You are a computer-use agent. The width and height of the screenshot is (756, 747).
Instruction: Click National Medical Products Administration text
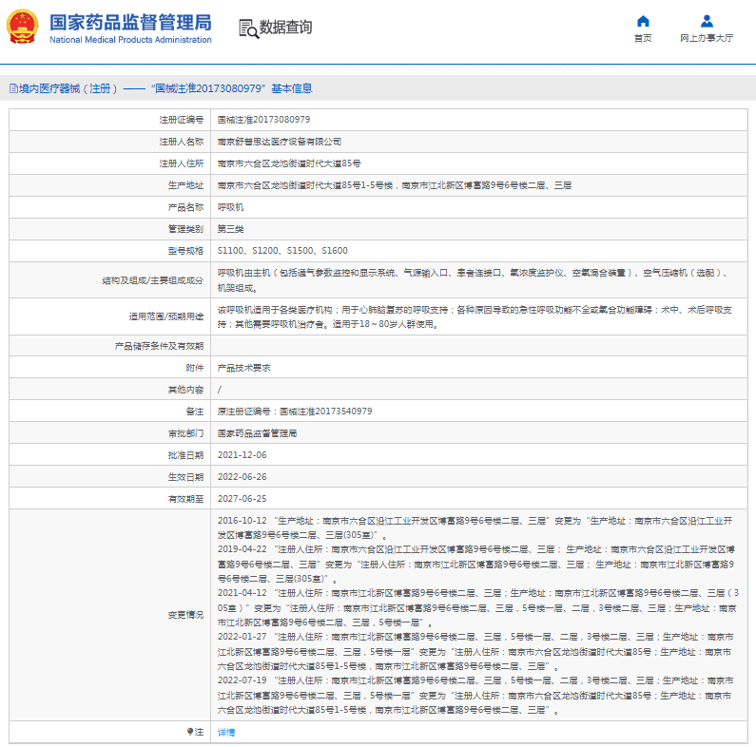(130, 40)
